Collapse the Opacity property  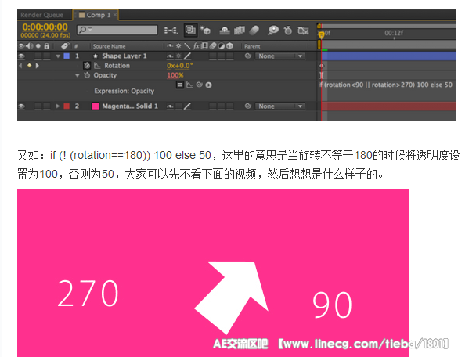point(77,75)
